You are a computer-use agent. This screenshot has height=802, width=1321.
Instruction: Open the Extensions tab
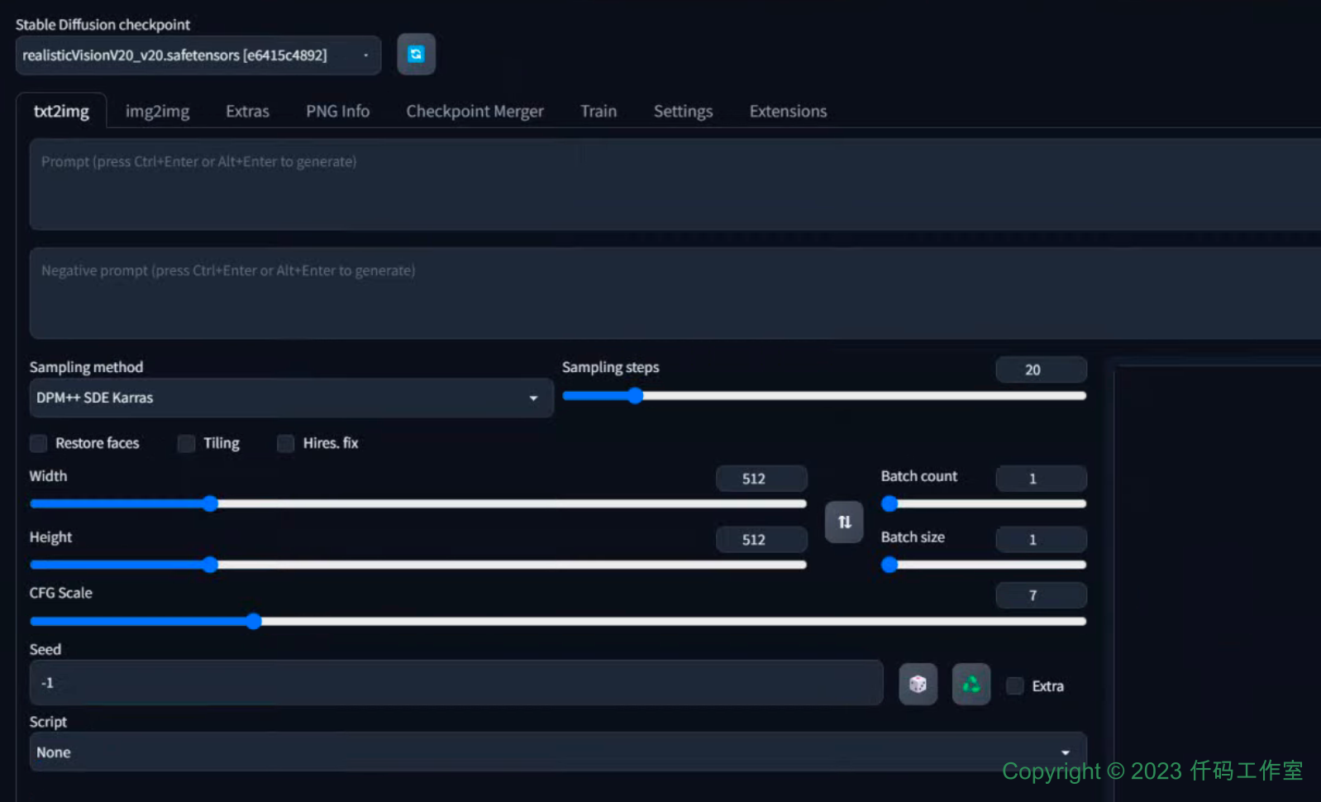coord(788,111)
